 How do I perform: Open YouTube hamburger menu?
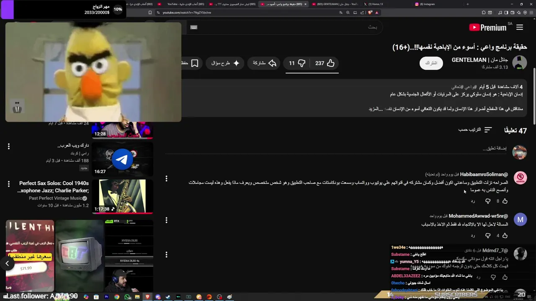[x=520, y=27]
